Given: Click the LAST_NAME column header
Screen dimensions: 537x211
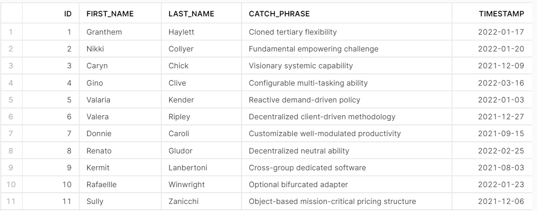Looking at the screenshot, I should point(191,14).
